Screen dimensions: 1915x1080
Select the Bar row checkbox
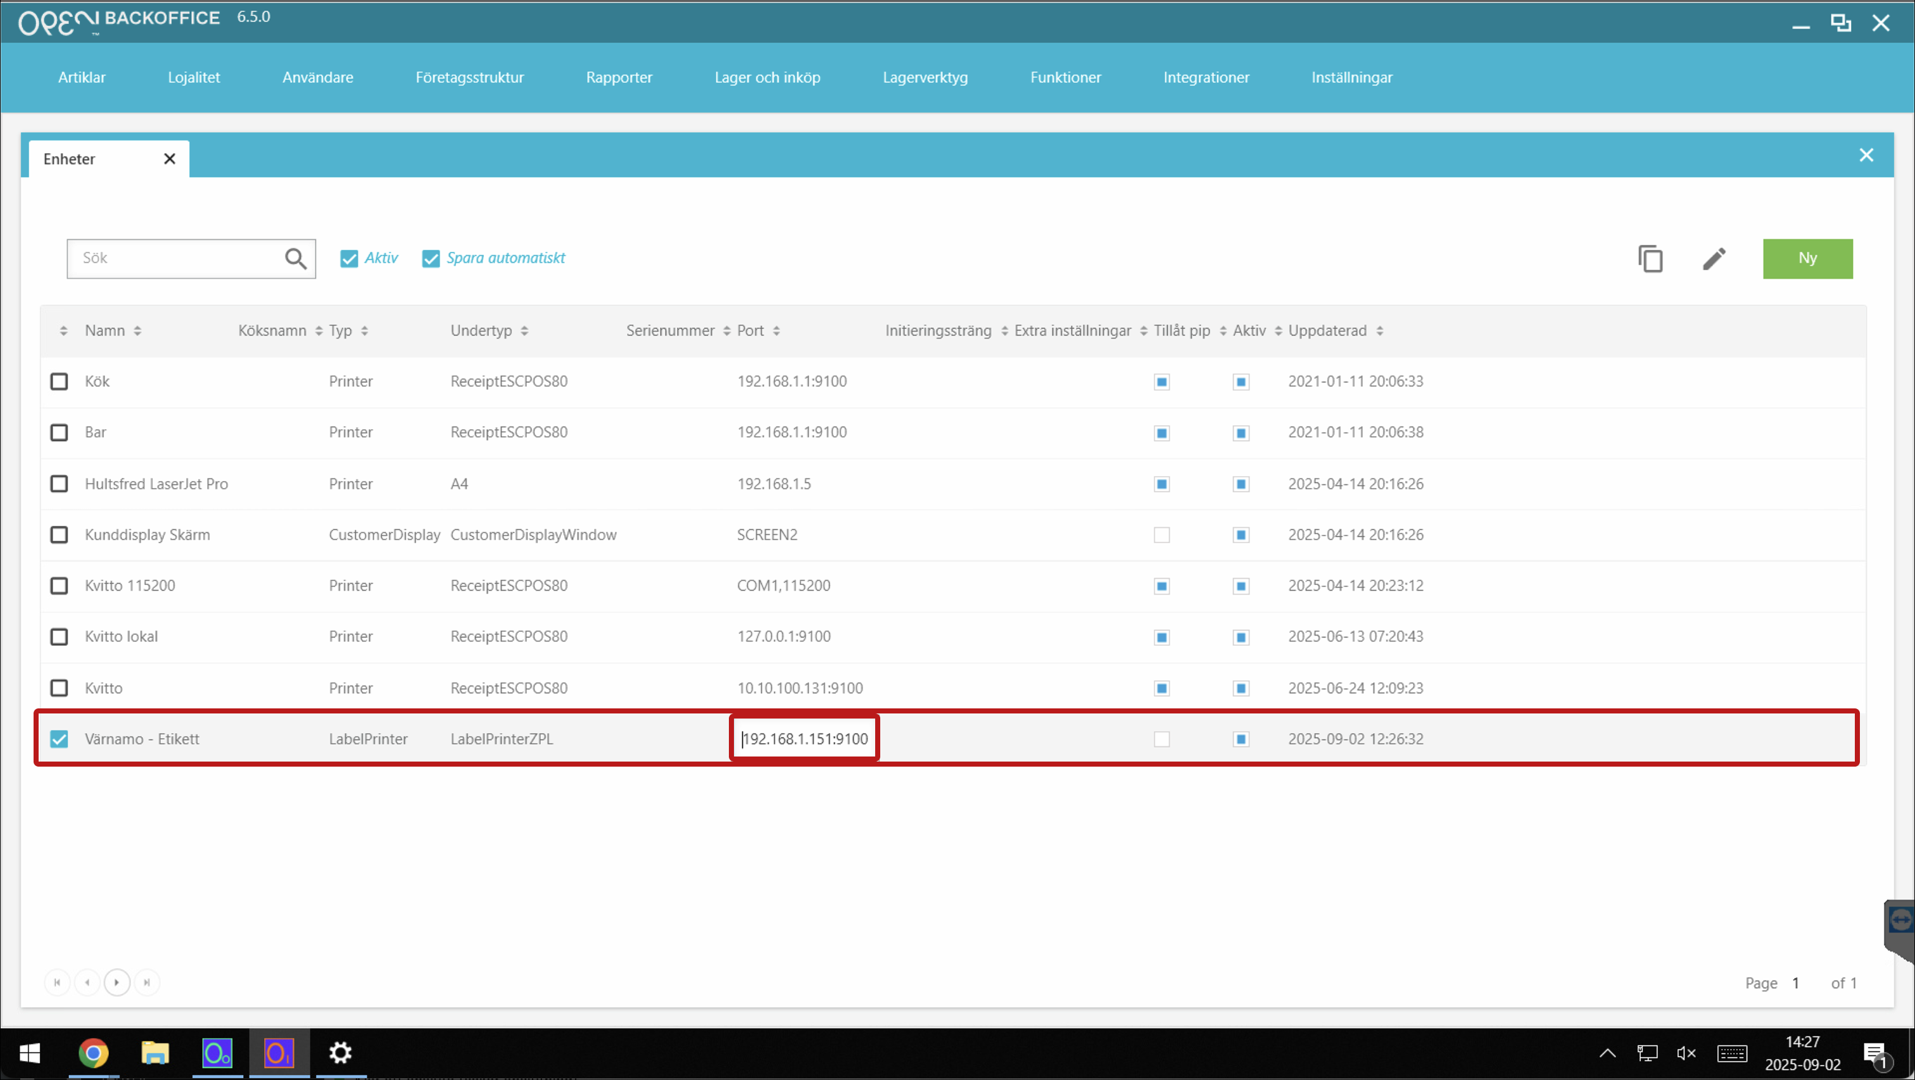click(x=60, y=432)
